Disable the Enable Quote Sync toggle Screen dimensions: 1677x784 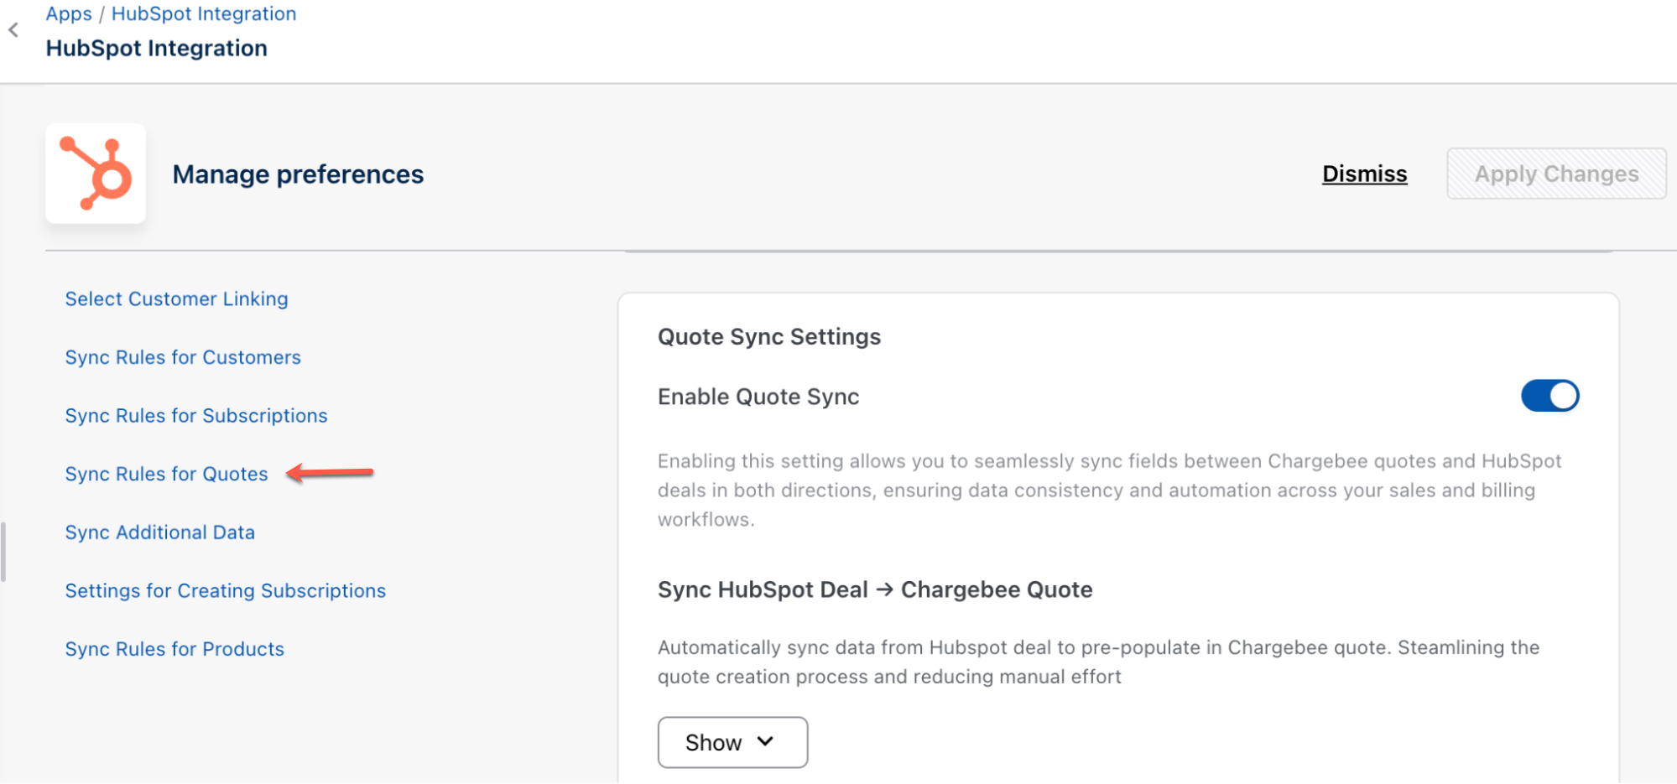[1549, 396]
